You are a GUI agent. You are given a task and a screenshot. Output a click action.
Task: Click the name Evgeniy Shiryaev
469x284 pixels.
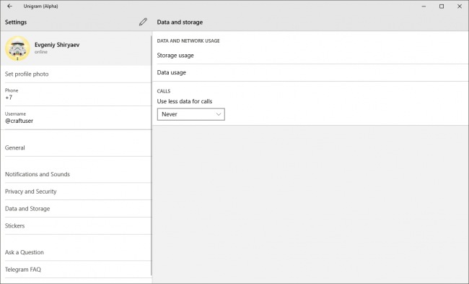[57, 45]
